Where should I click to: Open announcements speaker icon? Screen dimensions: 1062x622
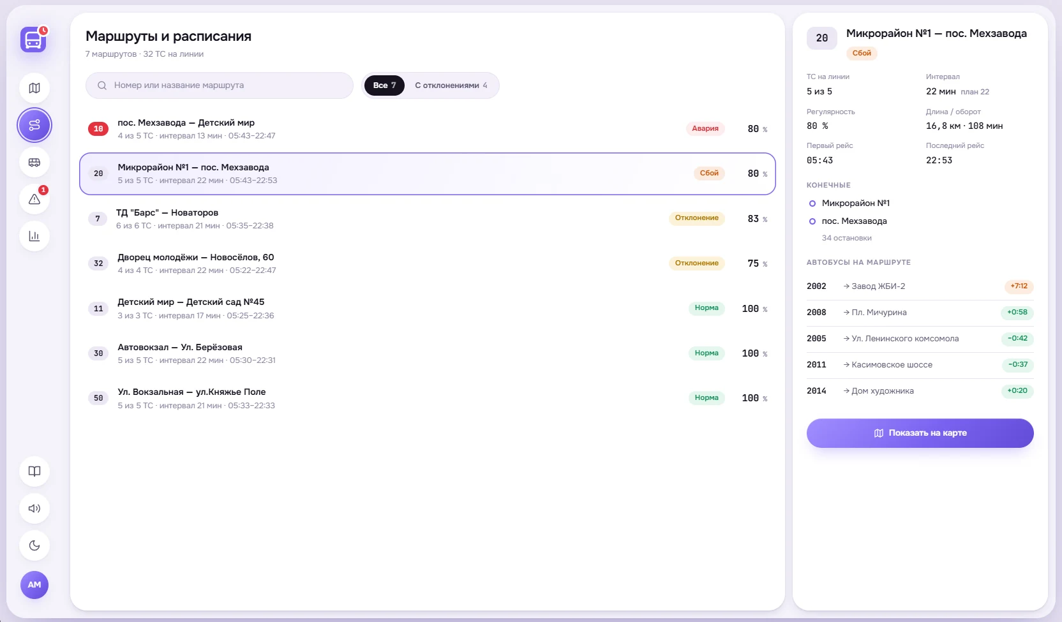click(34, 508)
